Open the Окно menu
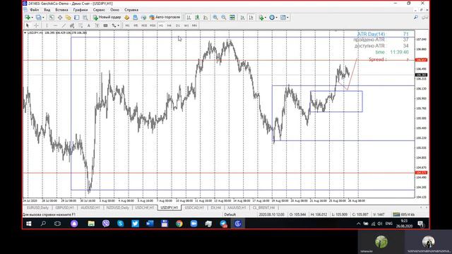Screen dimensions: 452x254 click(x=114, y=10)
